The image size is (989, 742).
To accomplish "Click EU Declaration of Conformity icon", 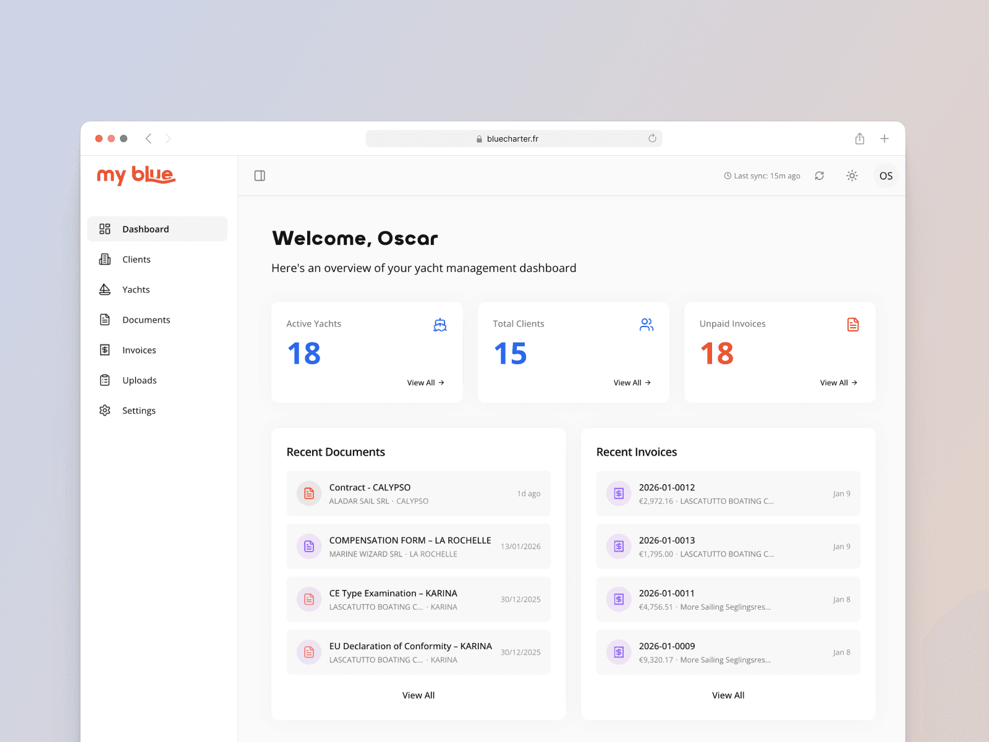I will click(x=309, y=652).
